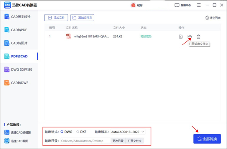Click the output directory path field

coord(85,141)
